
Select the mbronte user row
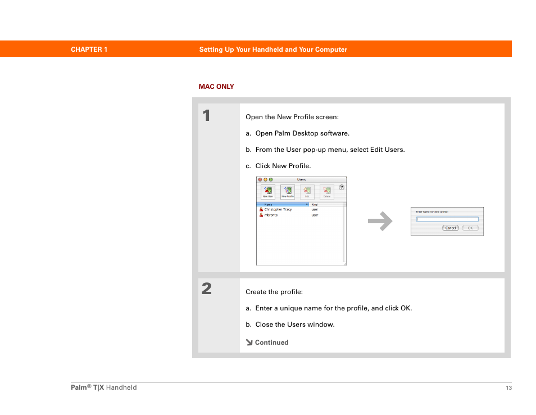(x=300, y=215)
